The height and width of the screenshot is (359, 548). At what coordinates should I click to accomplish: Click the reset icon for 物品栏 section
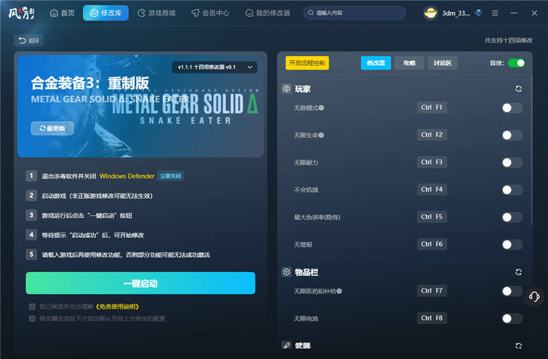click(x=519, y=272)
